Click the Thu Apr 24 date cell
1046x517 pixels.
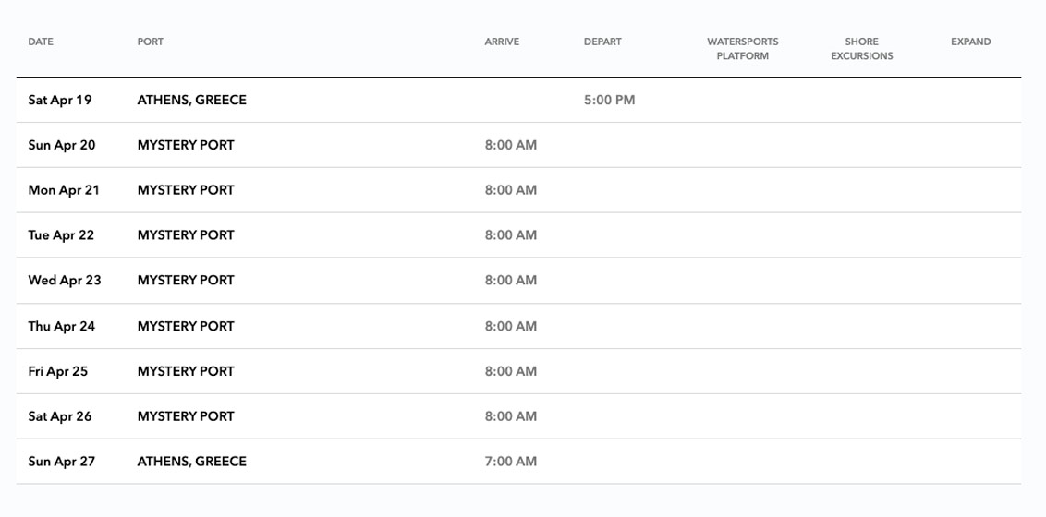62,326
